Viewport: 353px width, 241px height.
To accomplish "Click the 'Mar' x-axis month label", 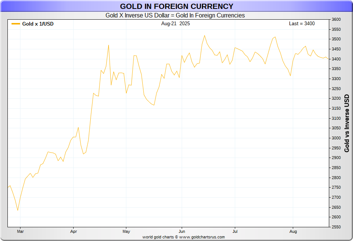I will pyautogui.click(x=20, y=231).
